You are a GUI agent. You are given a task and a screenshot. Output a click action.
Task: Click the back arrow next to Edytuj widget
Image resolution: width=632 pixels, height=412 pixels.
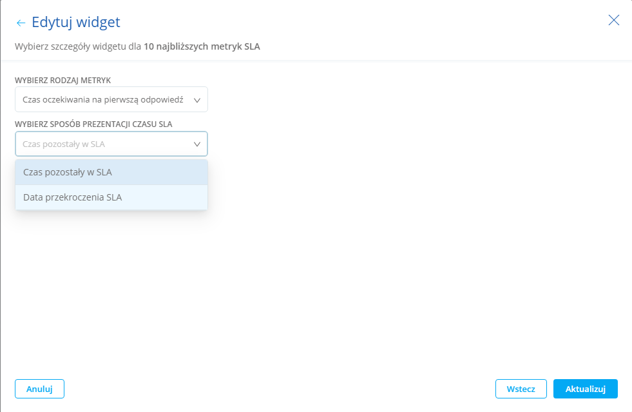21,23
